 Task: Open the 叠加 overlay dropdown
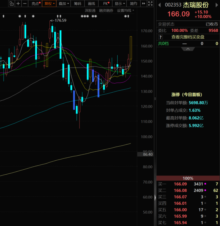64,4
